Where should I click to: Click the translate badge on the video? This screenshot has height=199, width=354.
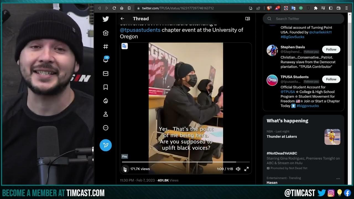tap(125, 46)
